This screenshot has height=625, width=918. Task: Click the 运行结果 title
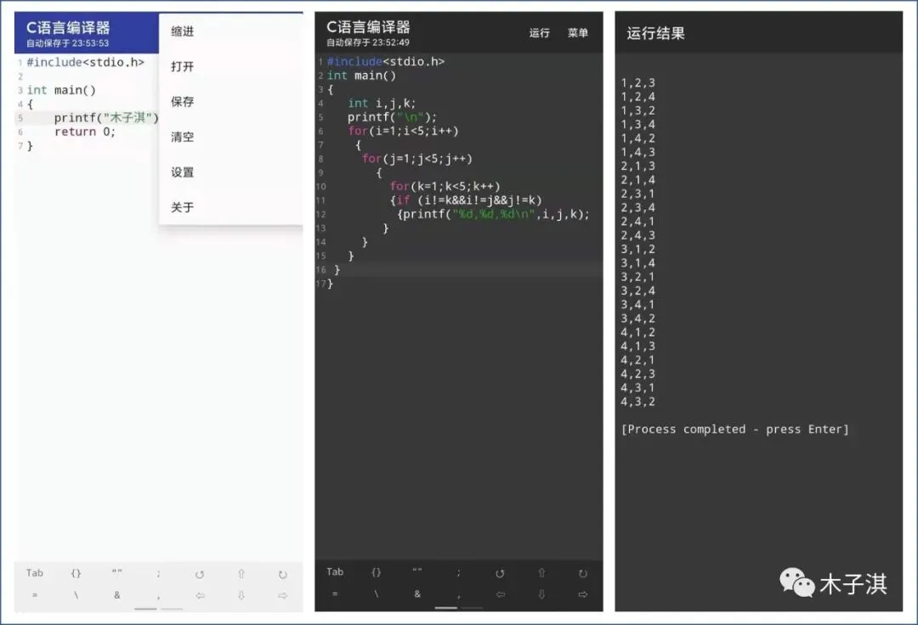point(655,33)
